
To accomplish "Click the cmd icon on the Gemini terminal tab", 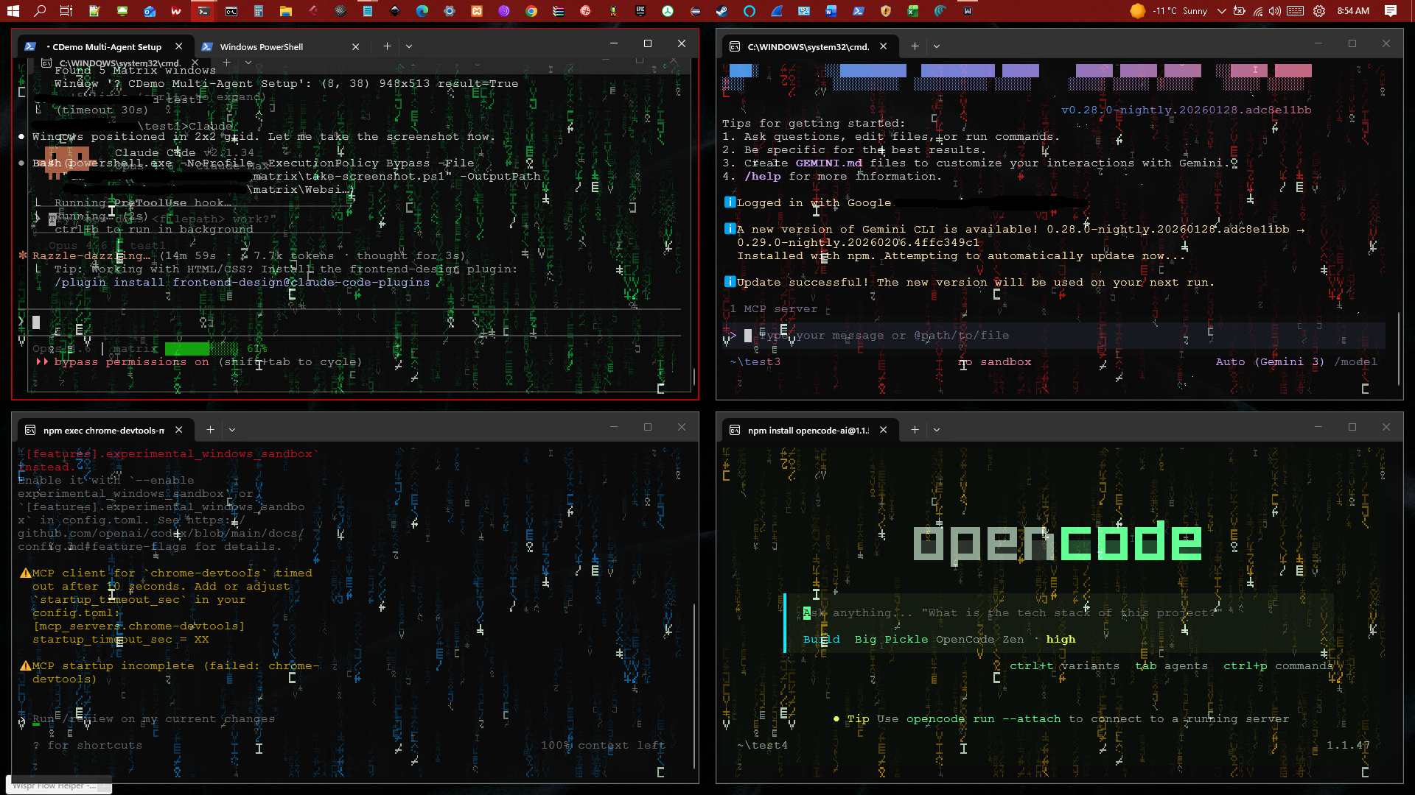I will (735, 46).
